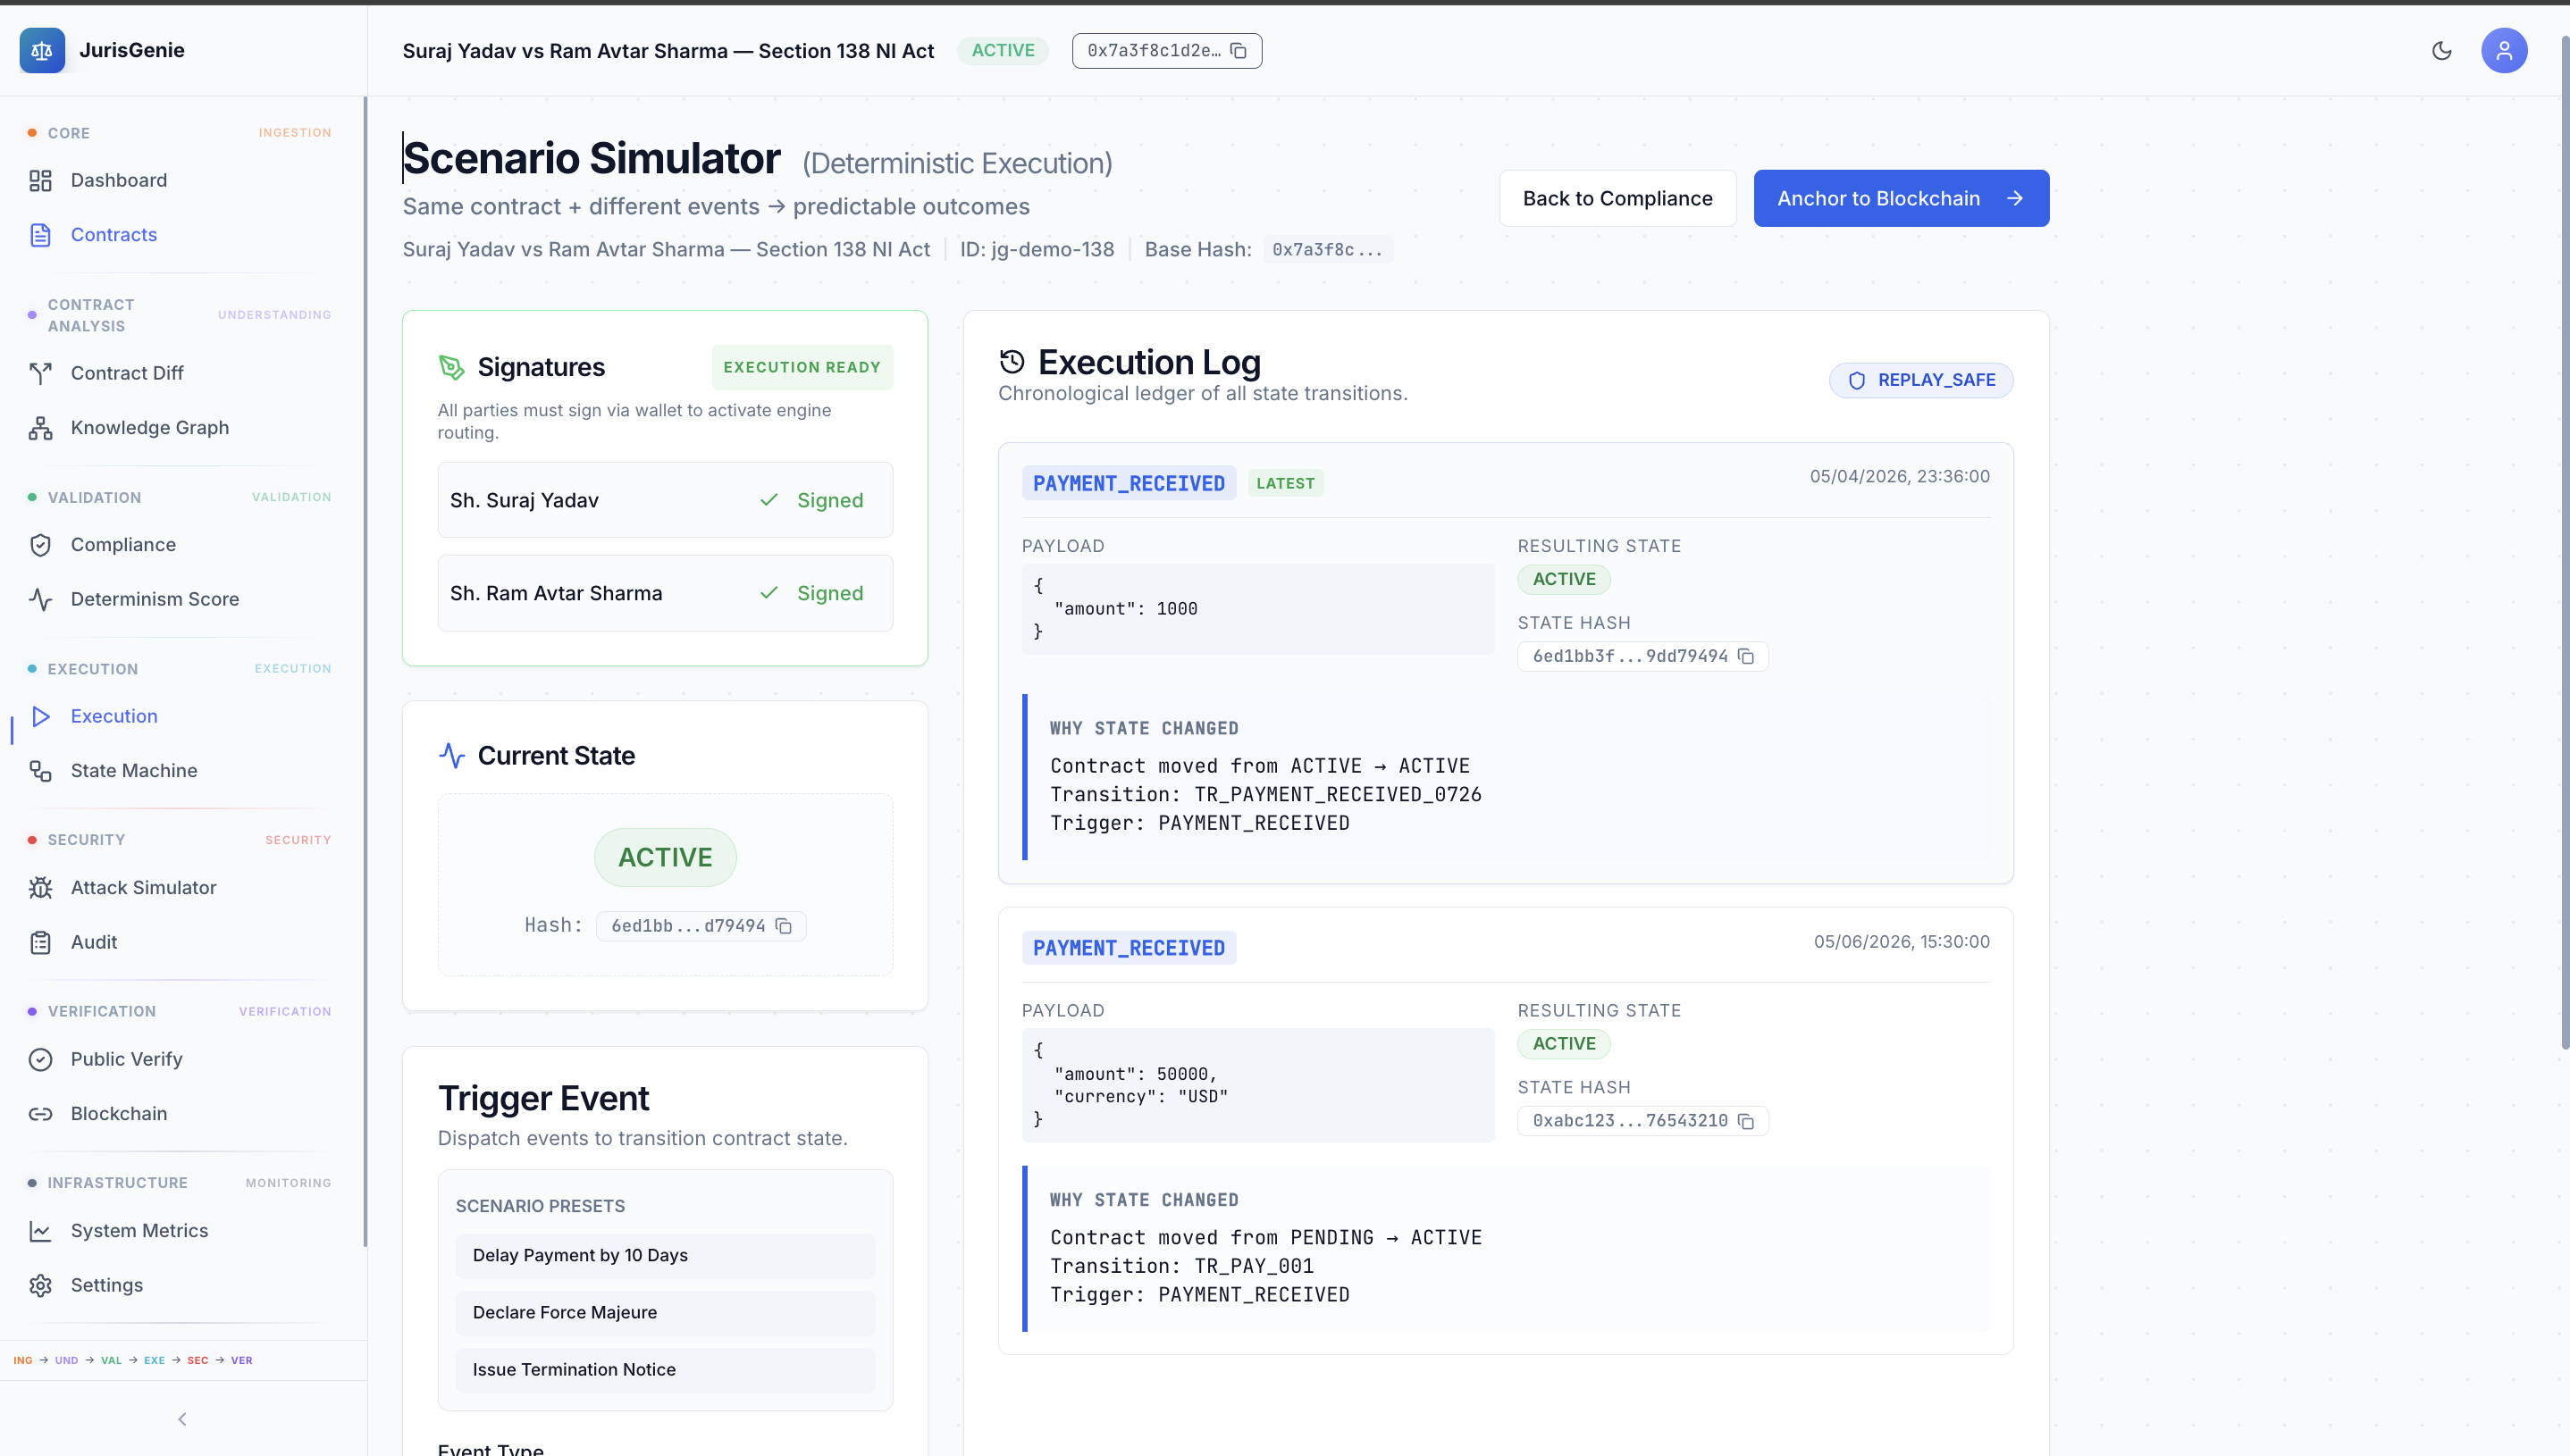Viewport: 2570px width, 1456px height.
Task: Open the user profile avatar
Action: [2503, 51]
